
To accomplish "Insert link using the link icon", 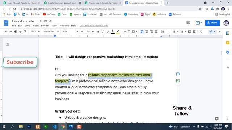I will coord(124,32).
